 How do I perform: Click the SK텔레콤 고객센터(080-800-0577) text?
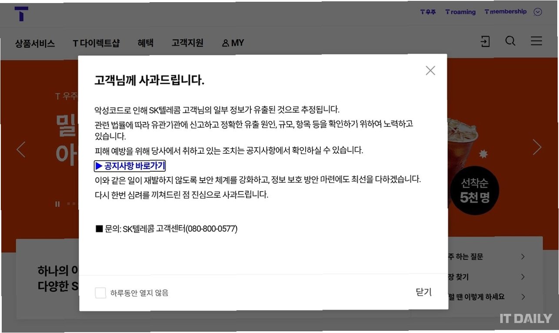click(x=180, y=229)
